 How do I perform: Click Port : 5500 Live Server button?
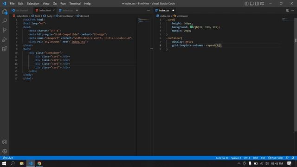pos(275,158)
